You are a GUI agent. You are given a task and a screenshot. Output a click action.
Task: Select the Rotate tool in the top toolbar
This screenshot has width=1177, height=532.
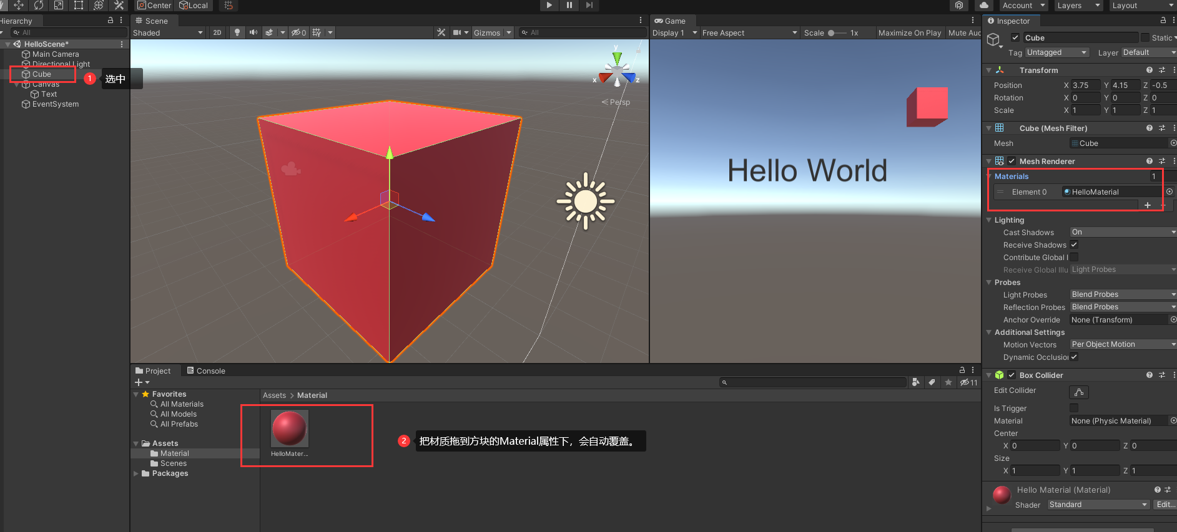click(x=39, y=5)
